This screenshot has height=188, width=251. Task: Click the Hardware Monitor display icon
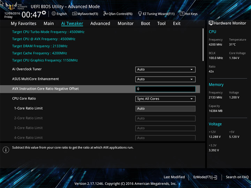click(x=211, y=23)
